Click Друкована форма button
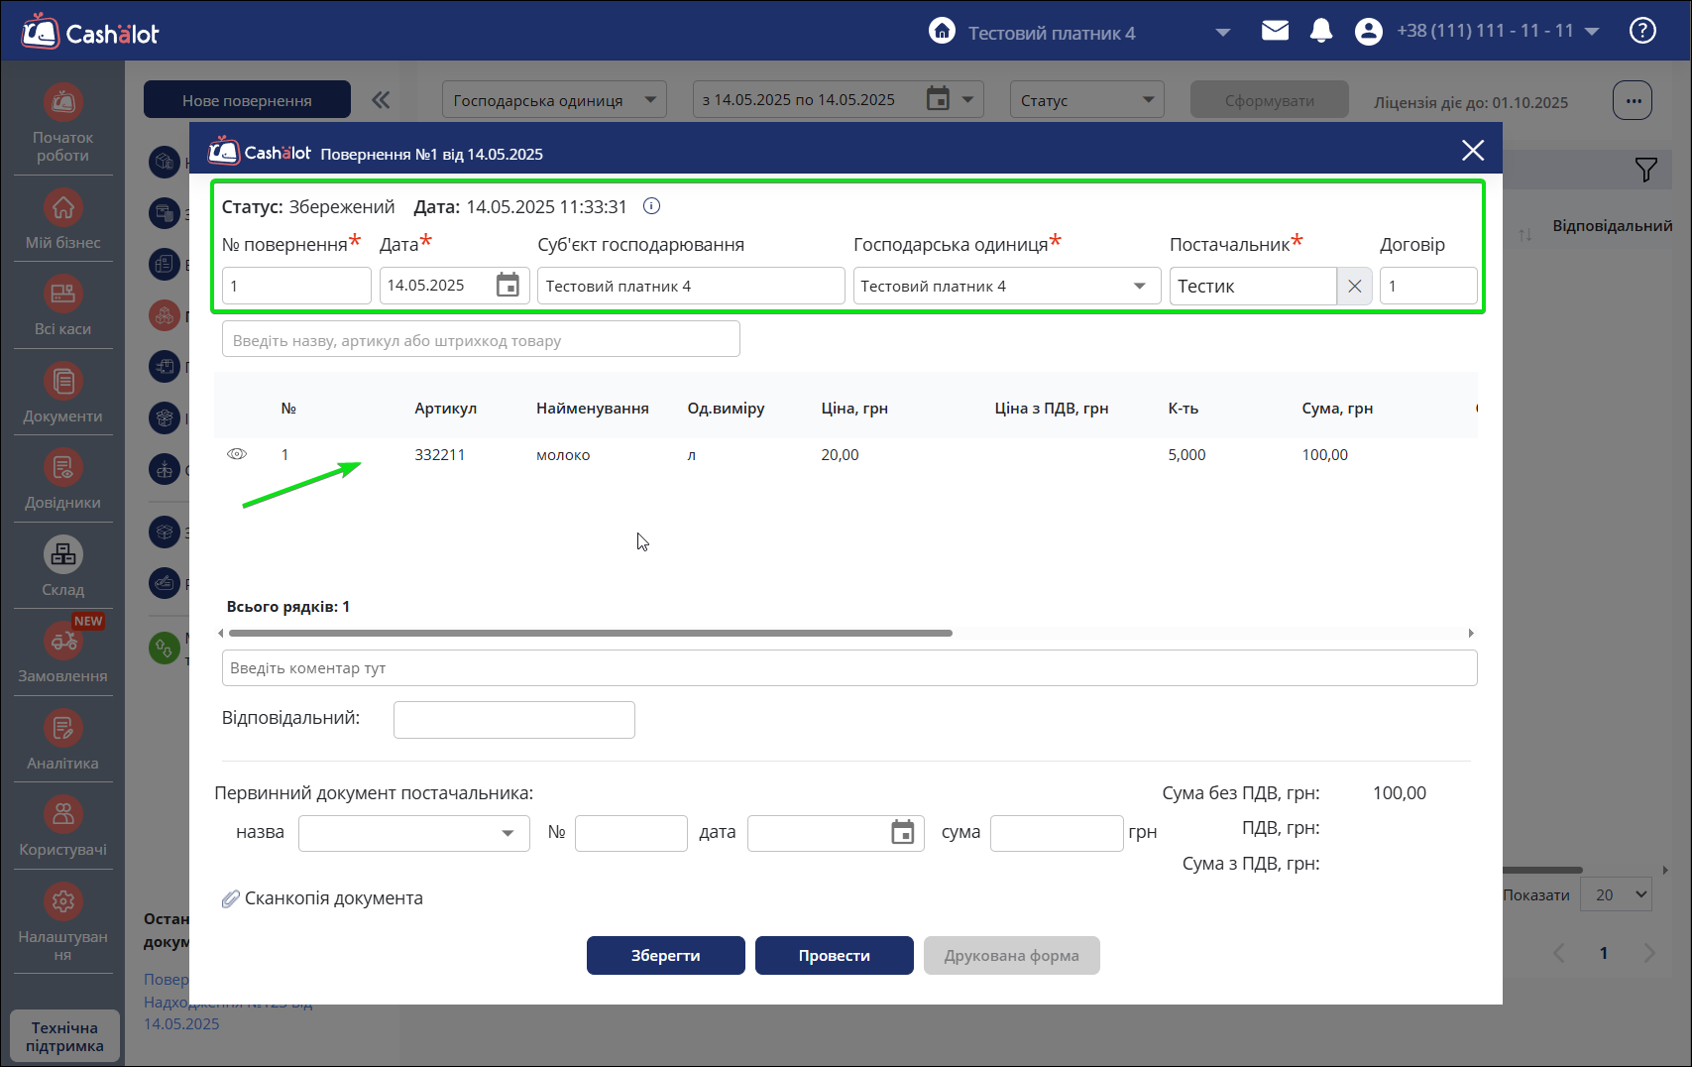Viewport: 1692px width, 1067px height. 1012,956
